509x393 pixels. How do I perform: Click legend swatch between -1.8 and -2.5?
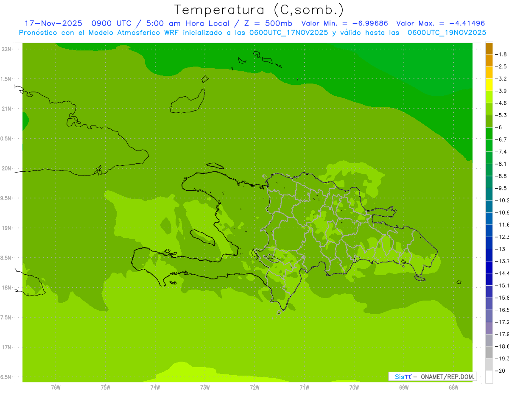[x=489, y=60]
